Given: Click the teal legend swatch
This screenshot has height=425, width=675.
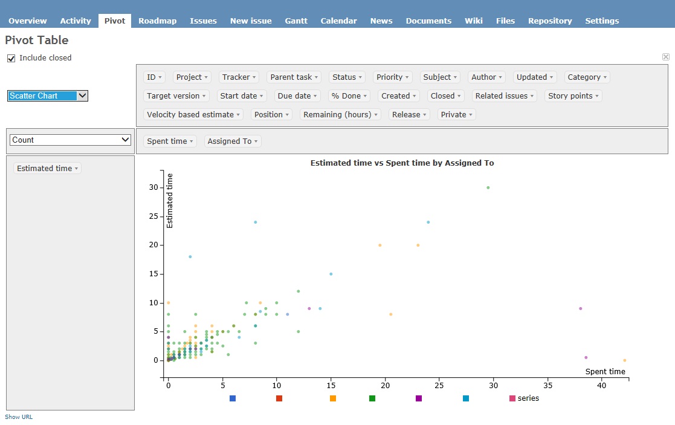Looking at the screenshot, I should tap(466, 398).
